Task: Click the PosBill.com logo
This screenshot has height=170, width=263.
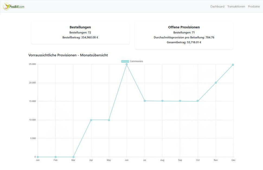Action: coord(14,6)
